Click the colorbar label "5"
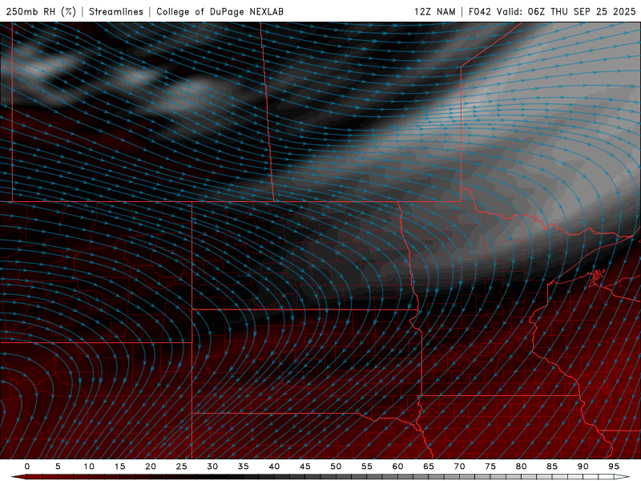Screen dimensions: 641x481 58,467
